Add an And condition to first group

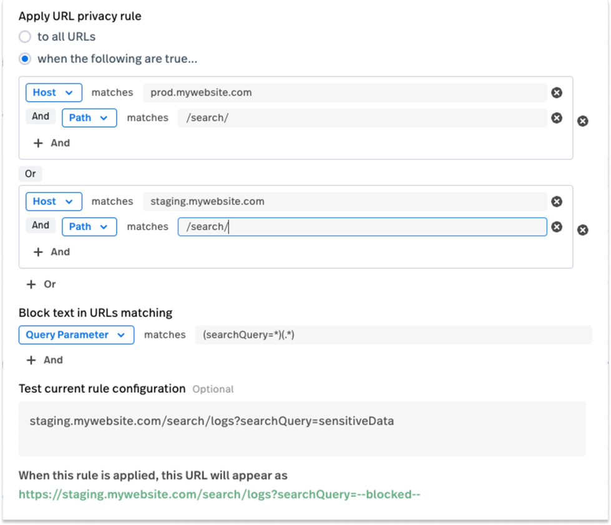(x=52, y=143)
